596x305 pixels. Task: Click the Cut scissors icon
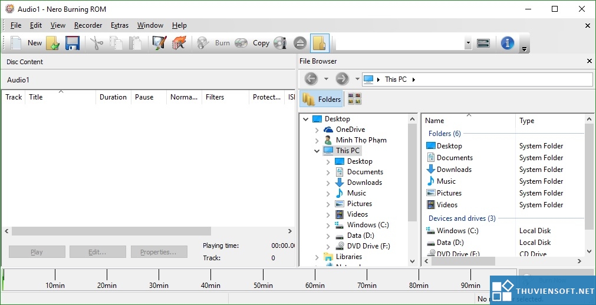[x=97, y=43]
